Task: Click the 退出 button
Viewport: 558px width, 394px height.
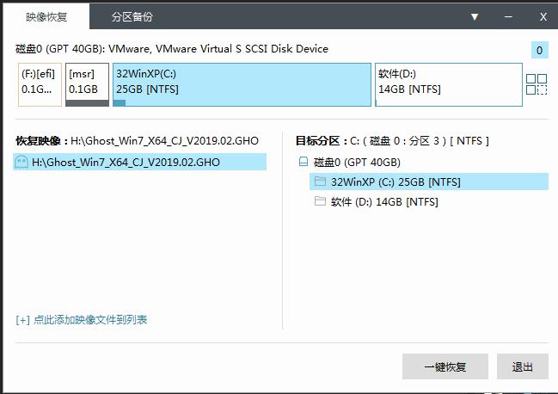Action: [x=523, y=366]
